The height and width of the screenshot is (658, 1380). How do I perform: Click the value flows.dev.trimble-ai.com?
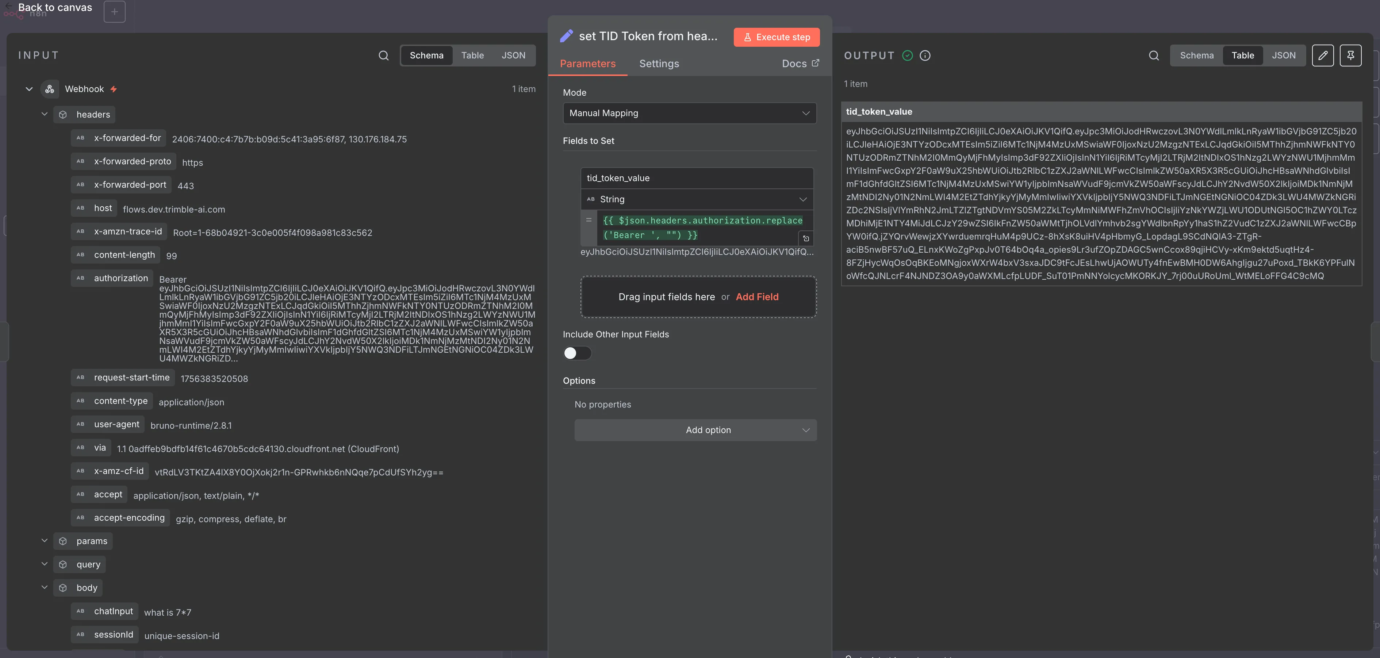(x=173, y=210)
